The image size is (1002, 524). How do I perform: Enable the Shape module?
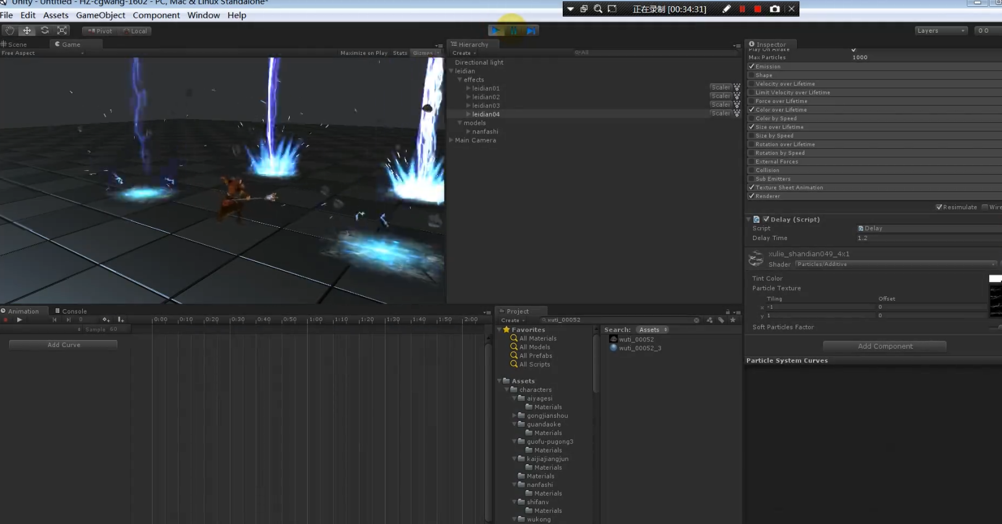pos(752,75)
